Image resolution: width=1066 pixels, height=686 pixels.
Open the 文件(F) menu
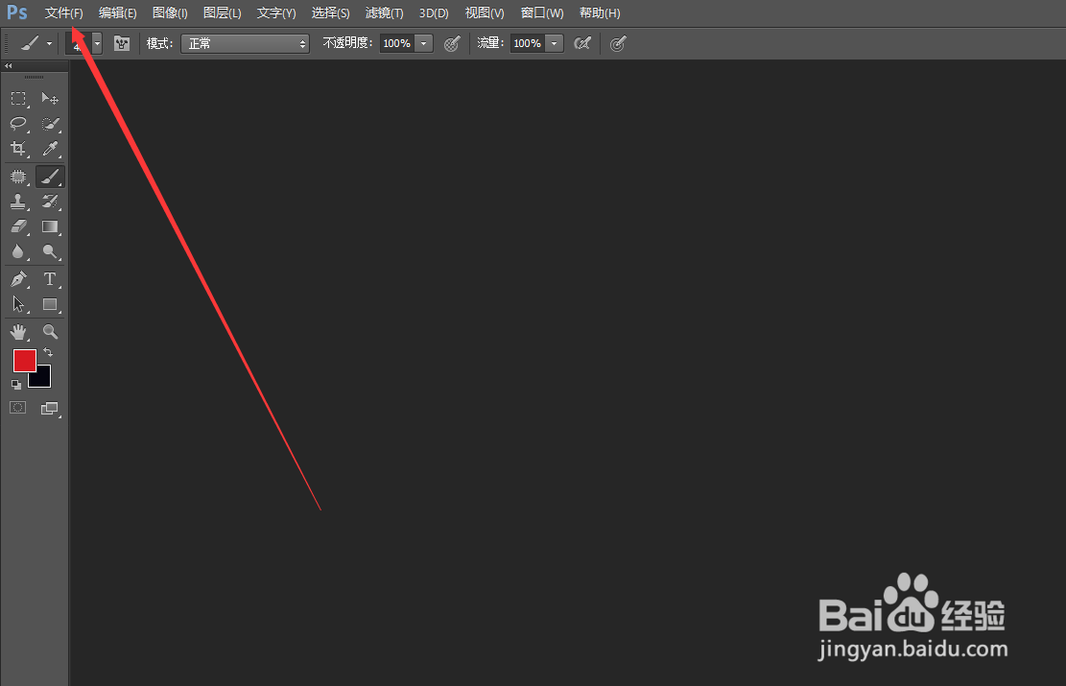[x=64, y=12]
